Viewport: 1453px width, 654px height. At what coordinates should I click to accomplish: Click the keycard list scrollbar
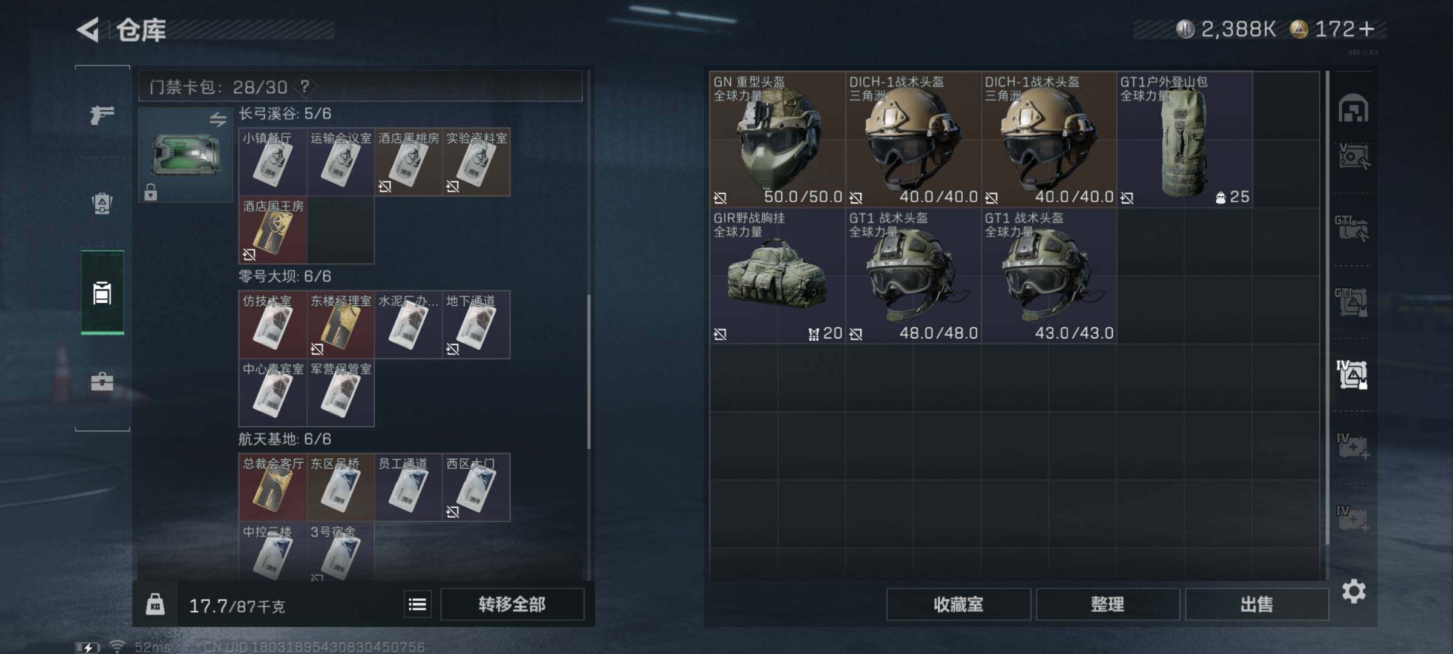click(x=588, y=372)
